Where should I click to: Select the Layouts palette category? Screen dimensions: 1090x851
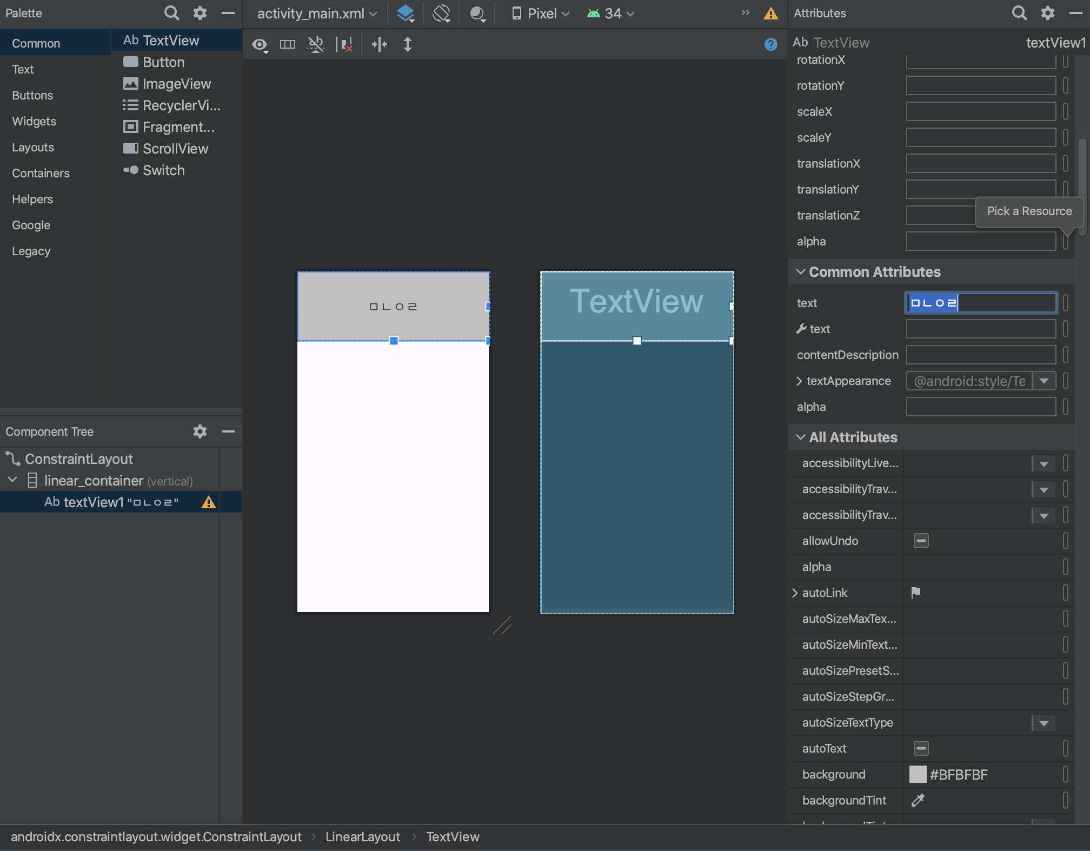click(33, 147)
